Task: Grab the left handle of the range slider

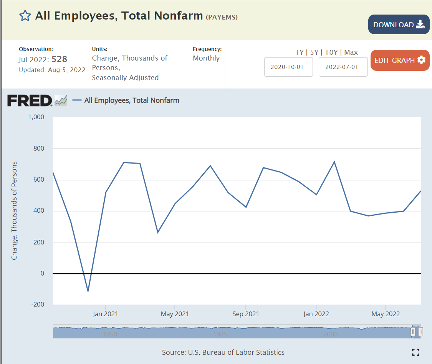Action: [413, 331]
